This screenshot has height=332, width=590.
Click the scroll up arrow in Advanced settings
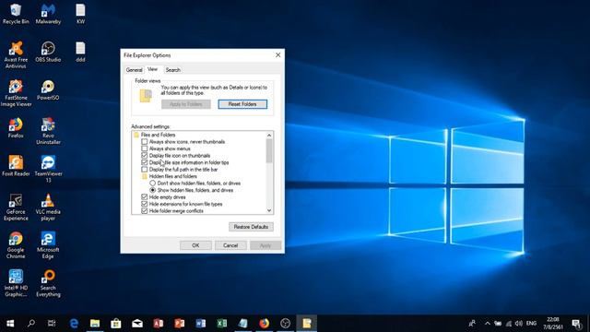[269, 136]
